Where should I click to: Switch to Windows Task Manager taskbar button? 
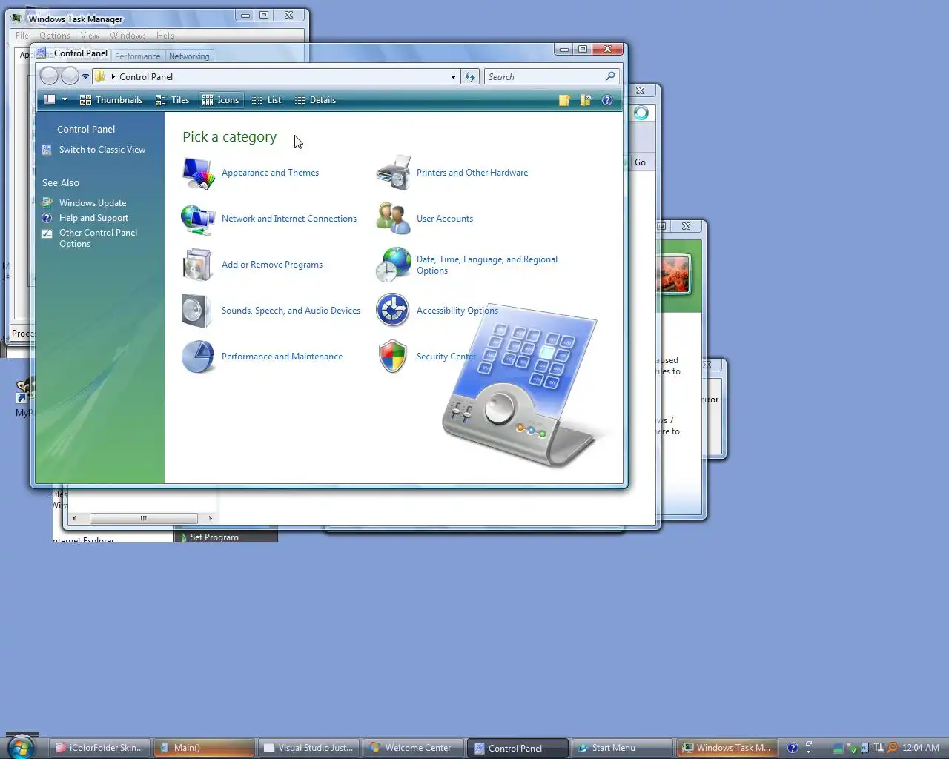727,748
